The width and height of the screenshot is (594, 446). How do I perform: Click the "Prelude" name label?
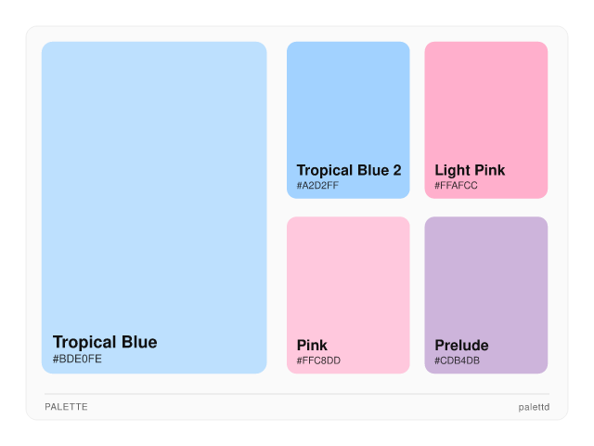461,346
